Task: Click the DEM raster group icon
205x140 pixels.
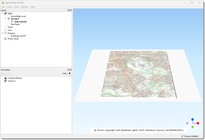Action: coord(5,14)
